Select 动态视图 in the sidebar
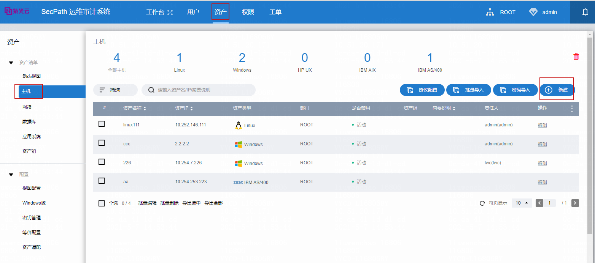This screenshot has height=263, width=595. [32, 76]
